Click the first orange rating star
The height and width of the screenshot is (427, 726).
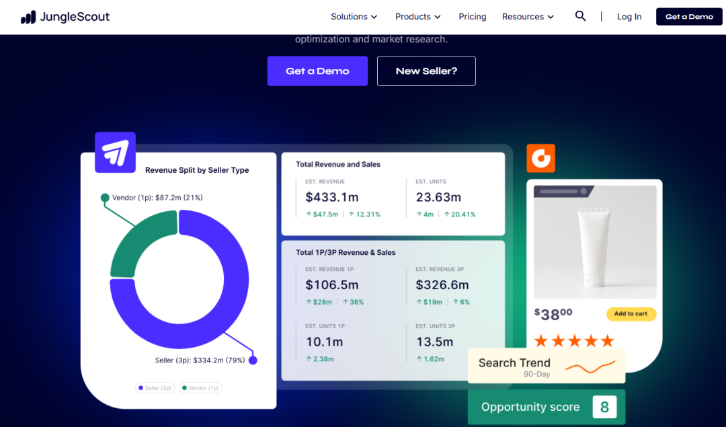[x=541, y=342]
